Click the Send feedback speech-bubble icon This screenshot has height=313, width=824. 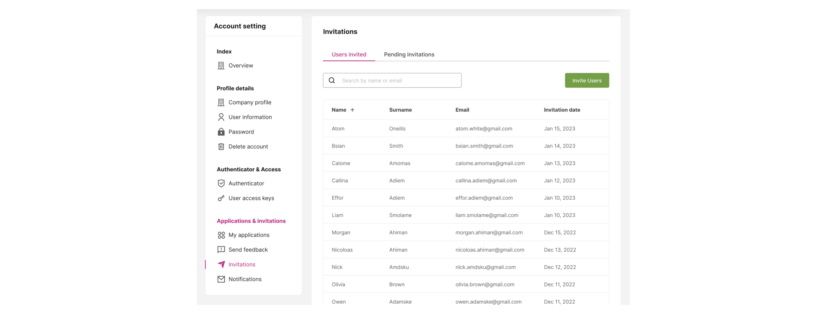221,250
